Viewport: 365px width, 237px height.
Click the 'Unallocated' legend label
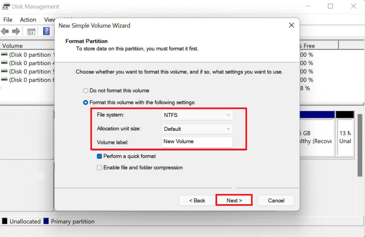pyautogui.click(x=25, y=222)
